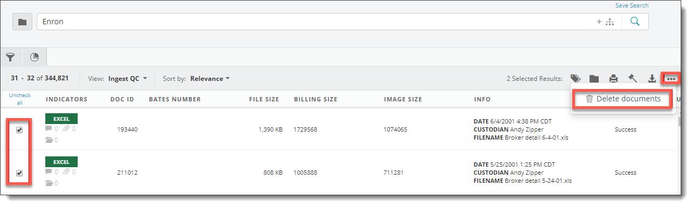Tag the selected results
The image size is (692, 206).
pos(575,79)
